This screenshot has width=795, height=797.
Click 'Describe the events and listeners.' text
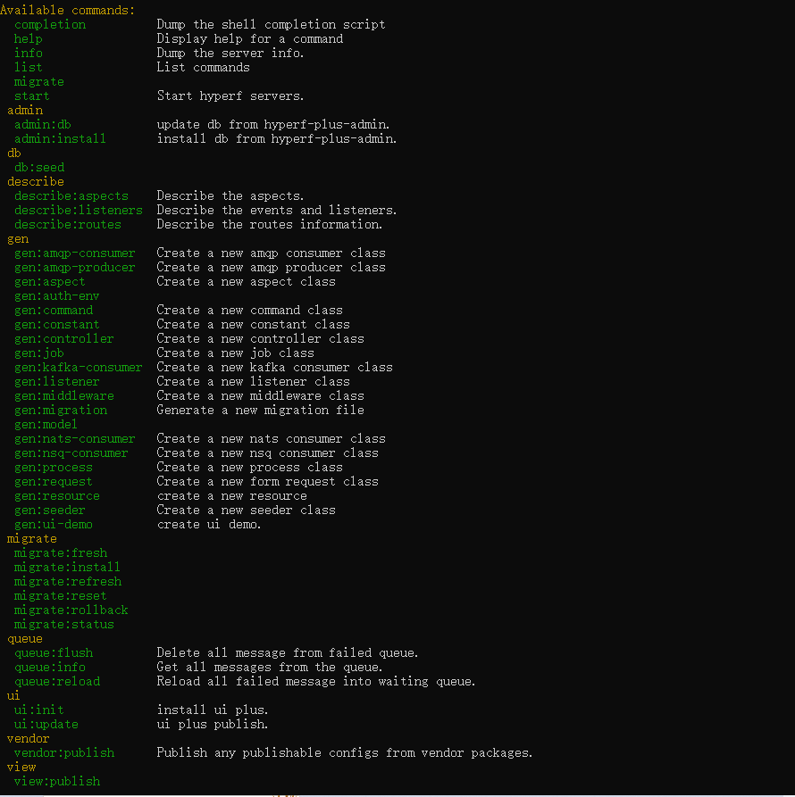277,210
